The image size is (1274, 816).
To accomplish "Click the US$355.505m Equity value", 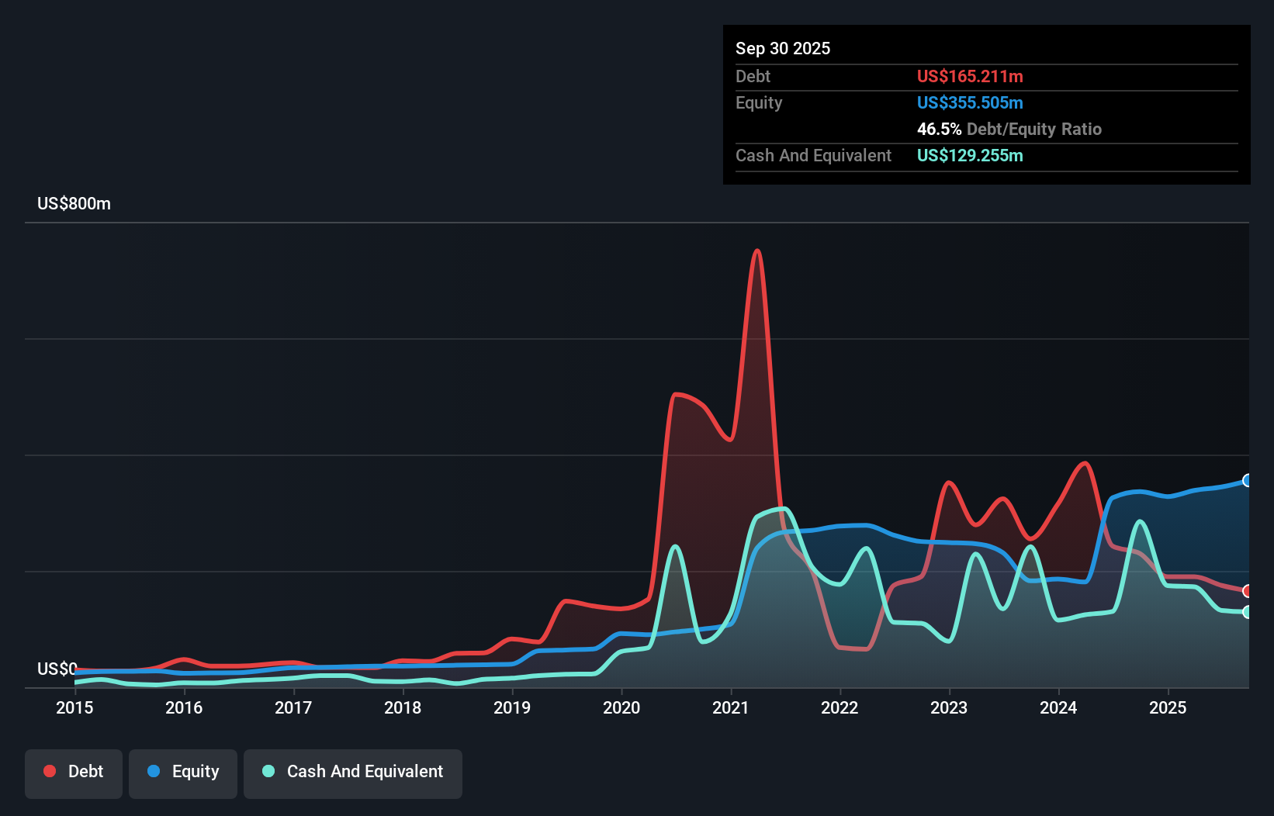I will point(970,102).
